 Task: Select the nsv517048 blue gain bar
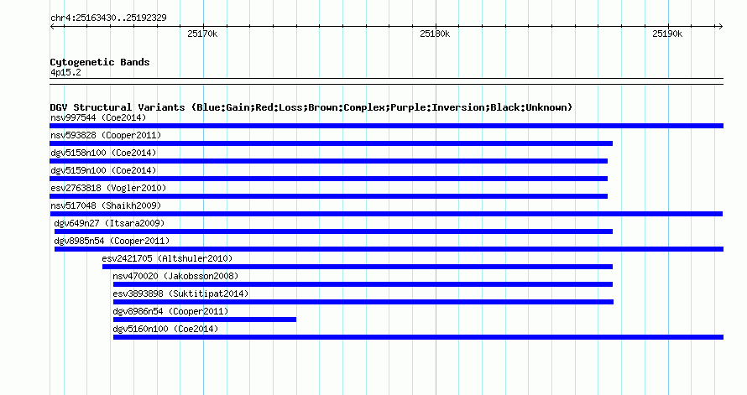386,214
